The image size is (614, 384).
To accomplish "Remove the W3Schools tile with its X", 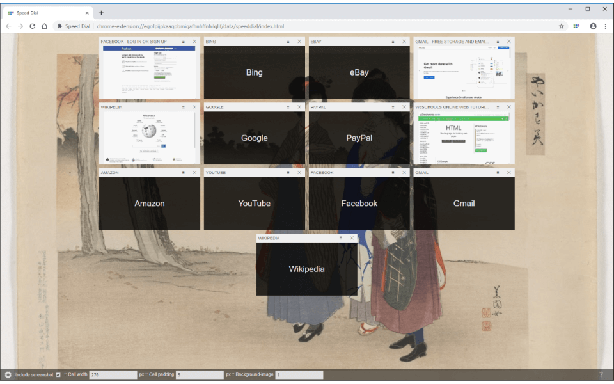I will point(509,107).
